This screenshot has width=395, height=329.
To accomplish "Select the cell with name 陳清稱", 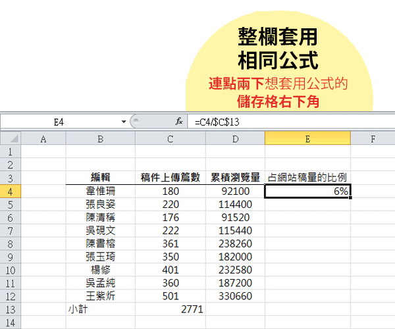I will [101, 218].
